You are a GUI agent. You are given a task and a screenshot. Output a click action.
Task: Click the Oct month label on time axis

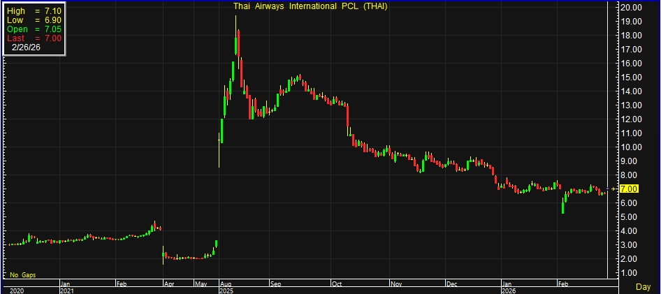click(337, 284)
